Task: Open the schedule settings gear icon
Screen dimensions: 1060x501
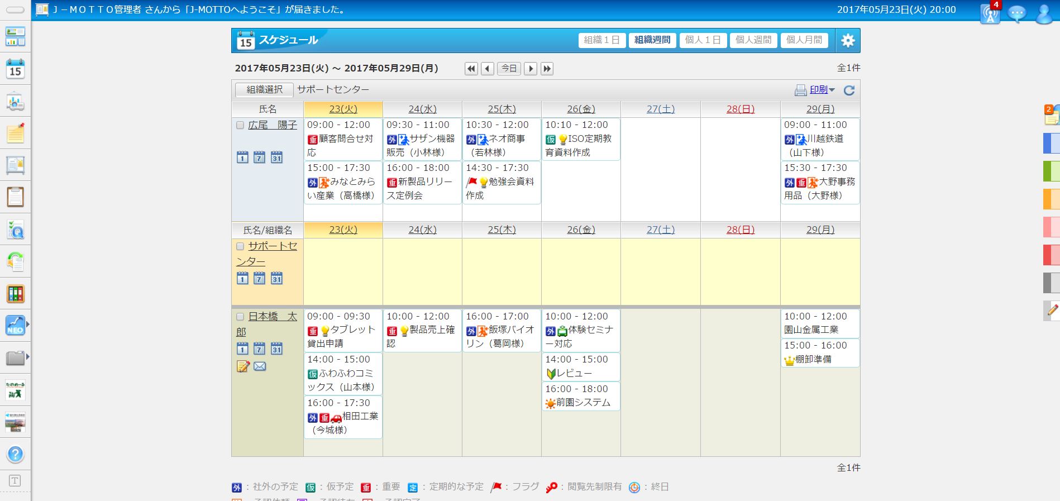Action: pos(848,40)
